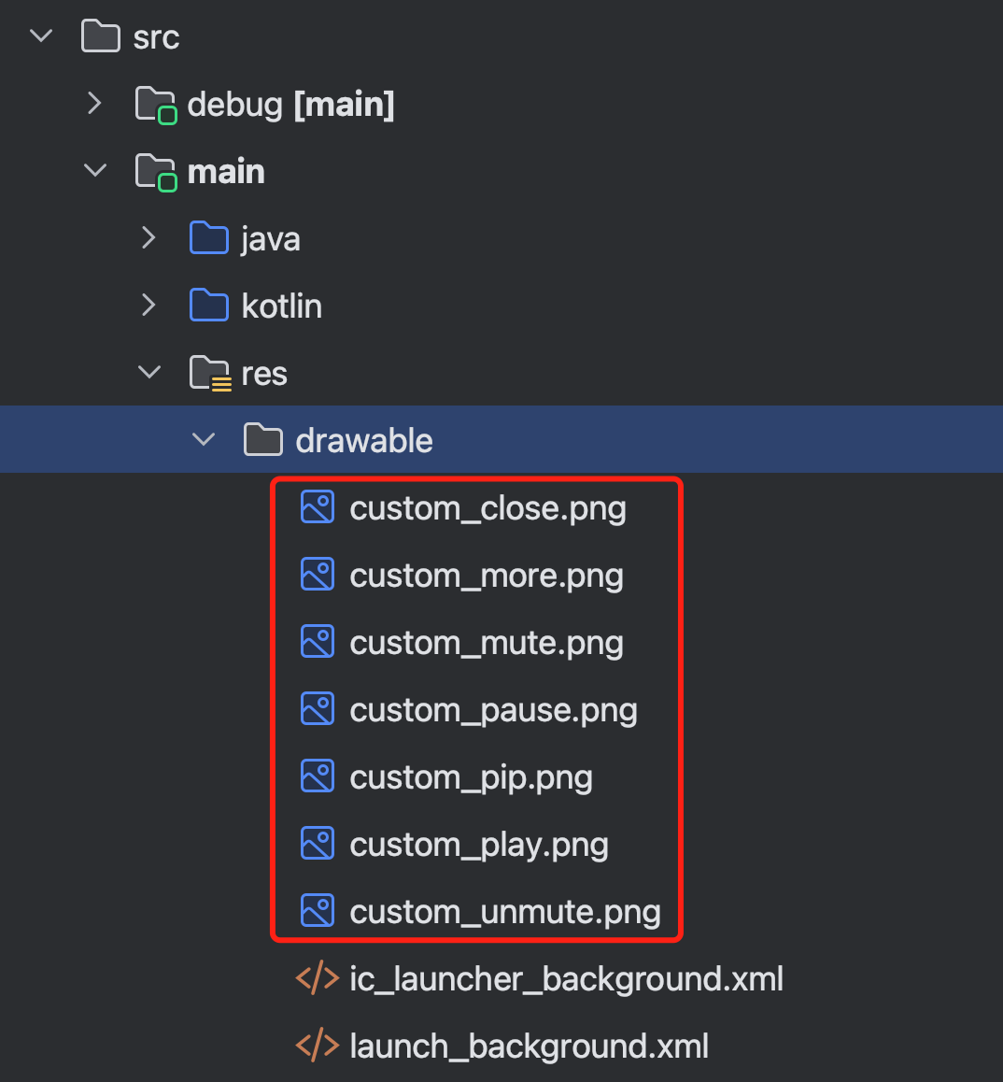Click the image icon beside custom_pip.png
The height and width of the screenshot is (1082, 1003).
(318, 777)
